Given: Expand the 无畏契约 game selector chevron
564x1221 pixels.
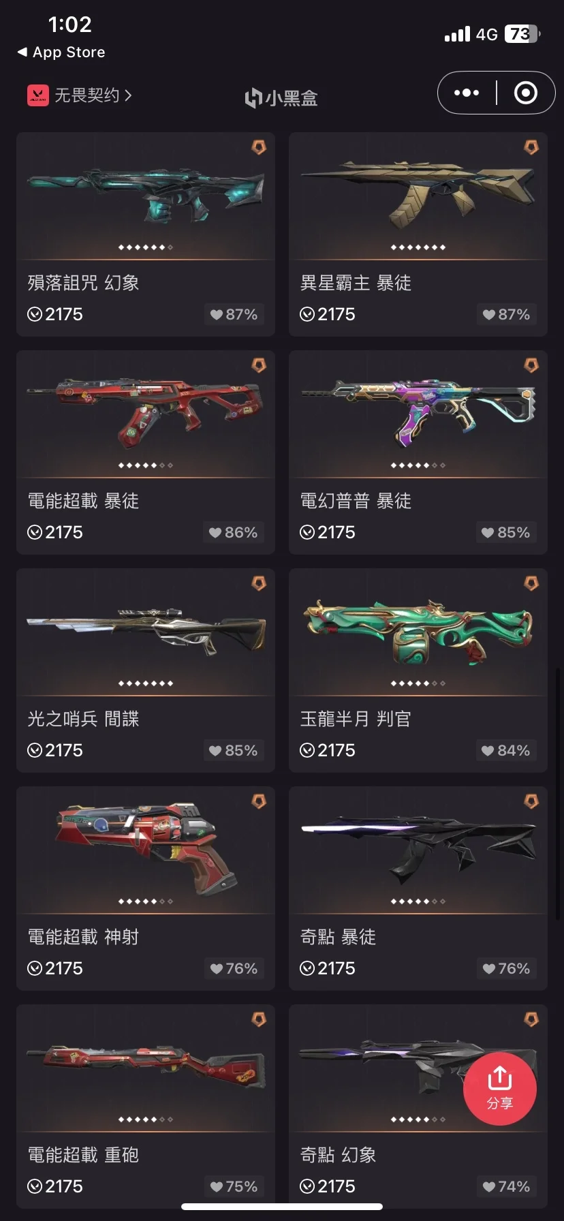Looking at the screenshot, I should pyautogui.click(x=127, y=95).
